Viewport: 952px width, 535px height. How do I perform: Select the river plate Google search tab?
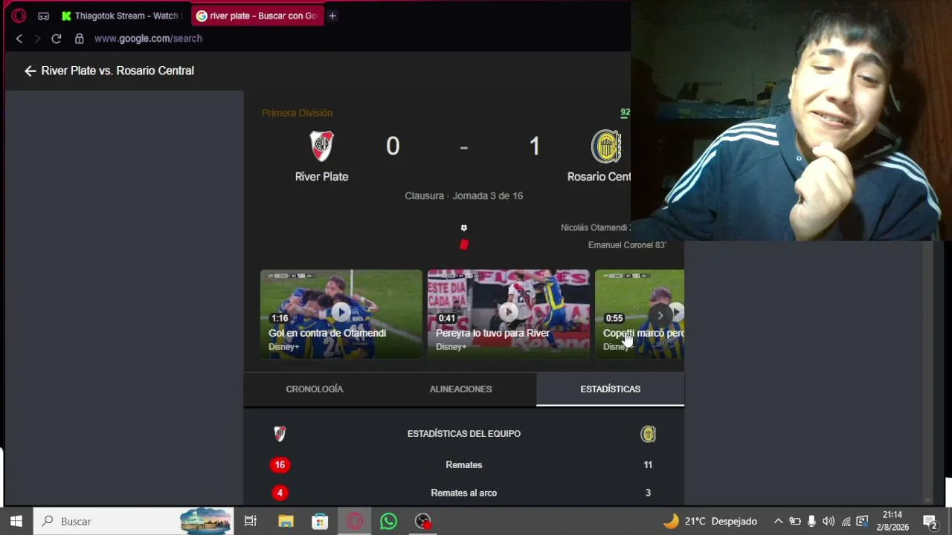pyautogui.click(x=257, y=16)
